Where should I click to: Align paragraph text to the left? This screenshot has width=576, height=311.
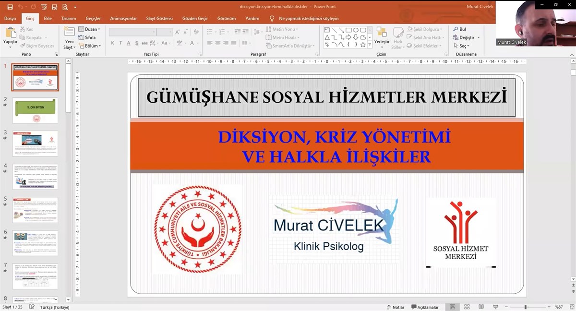pos(210,43)
